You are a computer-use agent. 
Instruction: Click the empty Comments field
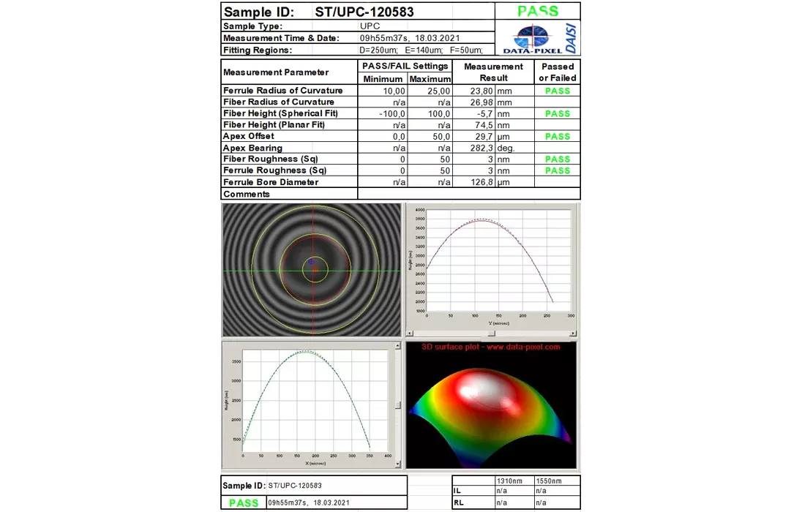(x=468, y=194)
